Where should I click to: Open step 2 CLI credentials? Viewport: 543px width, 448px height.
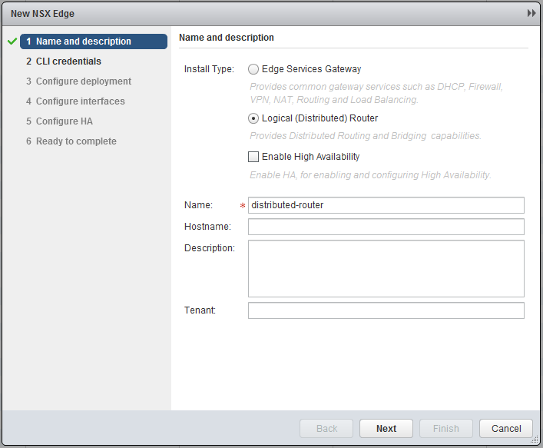(68, 61)
